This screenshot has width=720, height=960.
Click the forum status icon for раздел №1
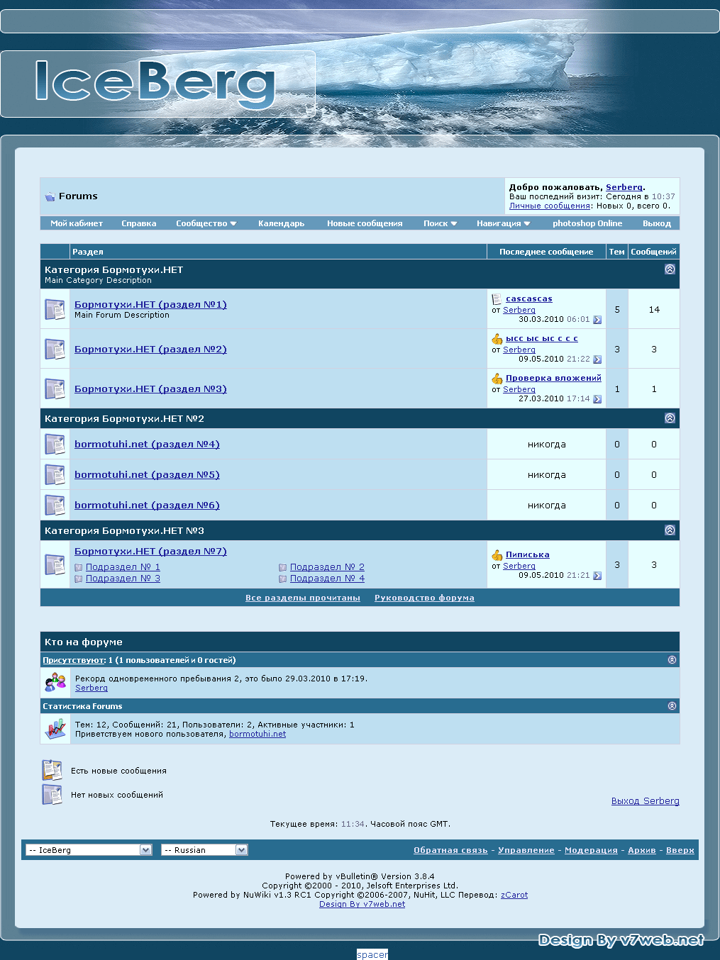point(55,309)
